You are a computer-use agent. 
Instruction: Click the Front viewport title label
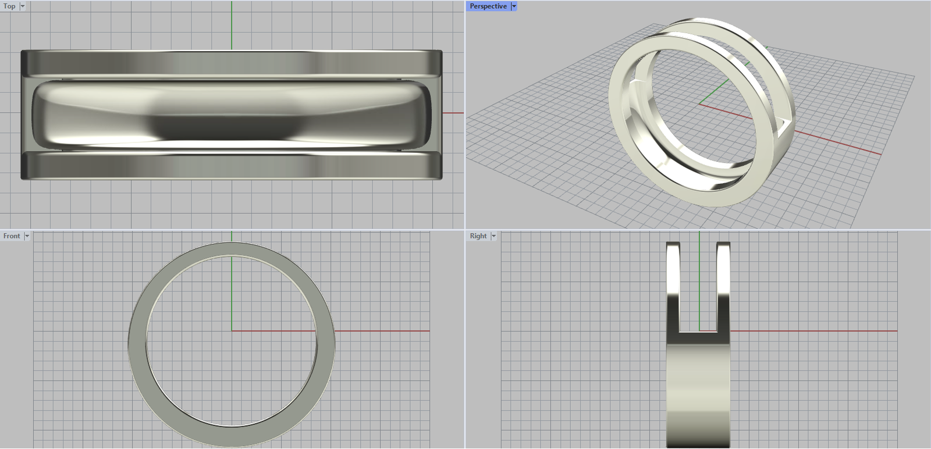pyautogui.click(x=12, y=236)
